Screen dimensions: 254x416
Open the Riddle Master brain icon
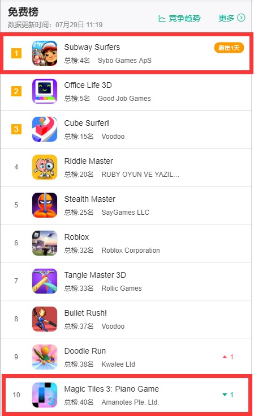[x=45, y=167]
